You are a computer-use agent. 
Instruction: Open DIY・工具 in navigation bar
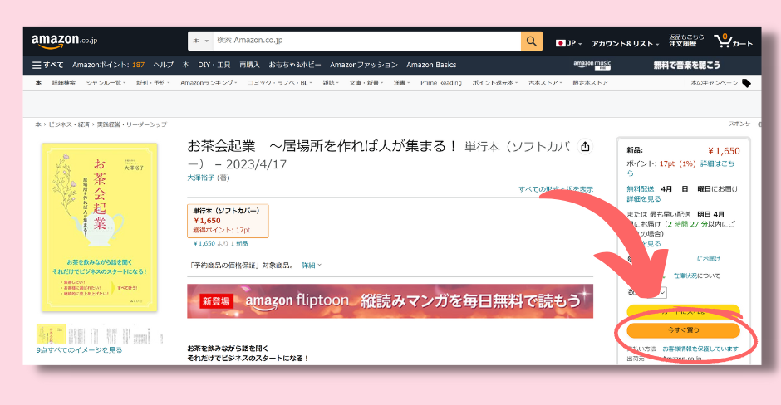[214, 65]
